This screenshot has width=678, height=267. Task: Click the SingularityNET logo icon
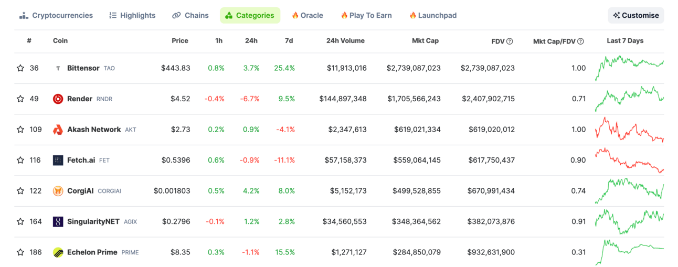click(58, 221)
